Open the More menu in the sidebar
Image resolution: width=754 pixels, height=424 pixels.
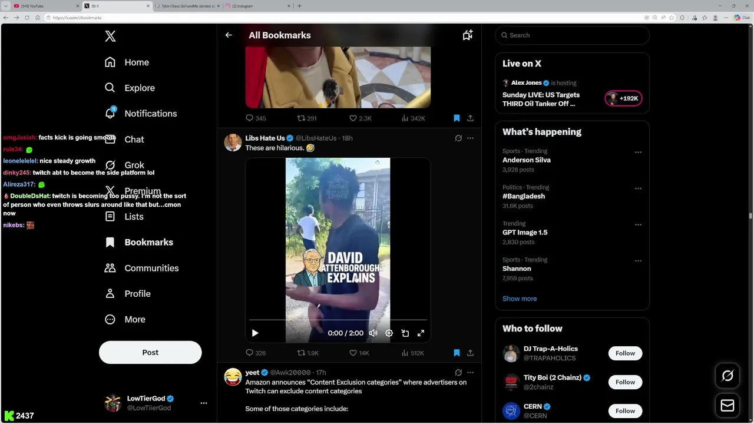point(125,319)
